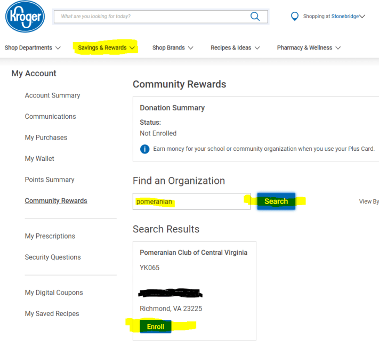The width and height of the screenshot is (379, 356).
Task: Open Communications in the sidebar
Action: coord(50,117)
